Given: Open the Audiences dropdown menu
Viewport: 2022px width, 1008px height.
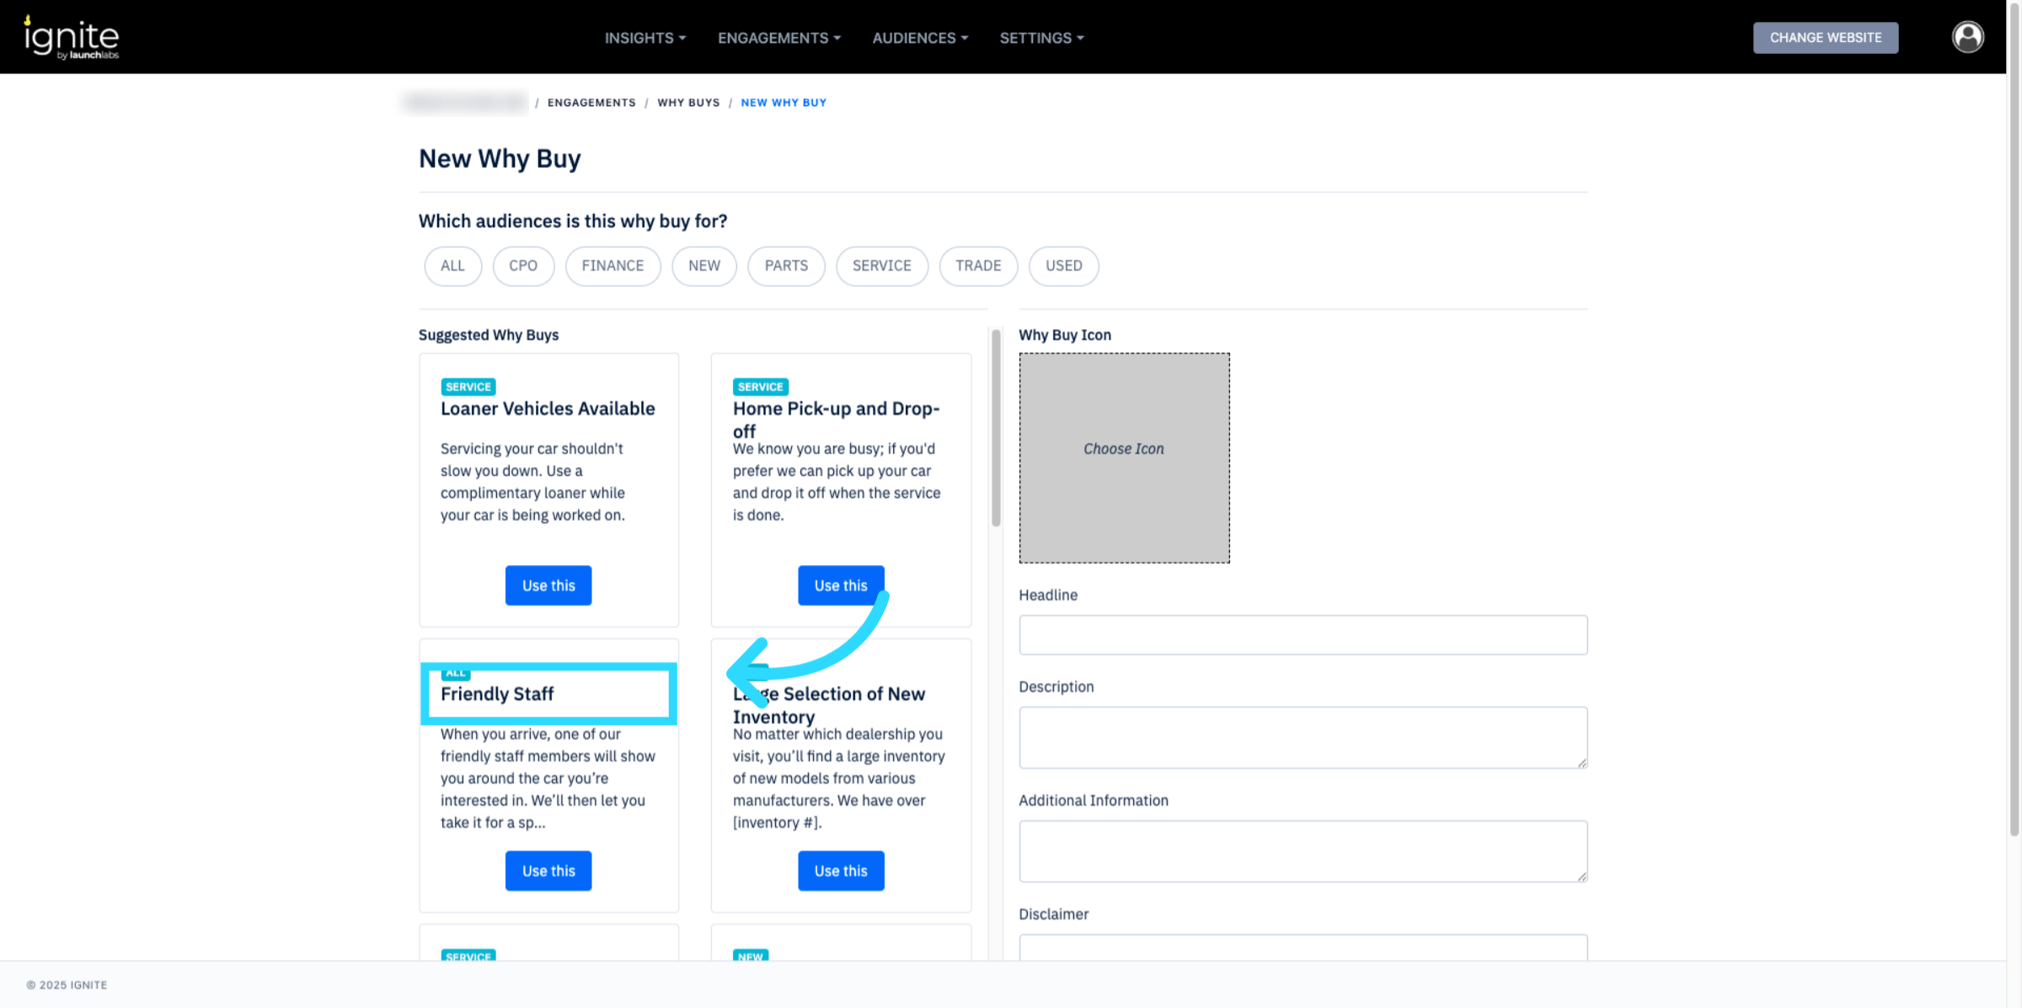Looking at the screenshot, I should [919, 38].
